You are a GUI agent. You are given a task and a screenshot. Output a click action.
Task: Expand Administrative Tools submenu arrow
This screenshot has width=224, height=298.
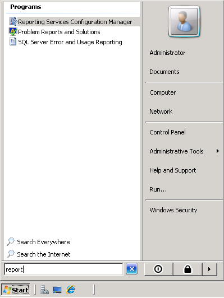click(217, 151)
